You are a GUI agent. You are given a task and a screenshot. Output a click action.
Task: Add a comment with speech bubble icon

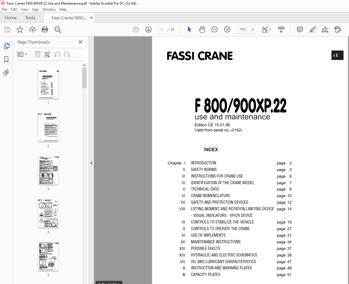tap(300, 30)
